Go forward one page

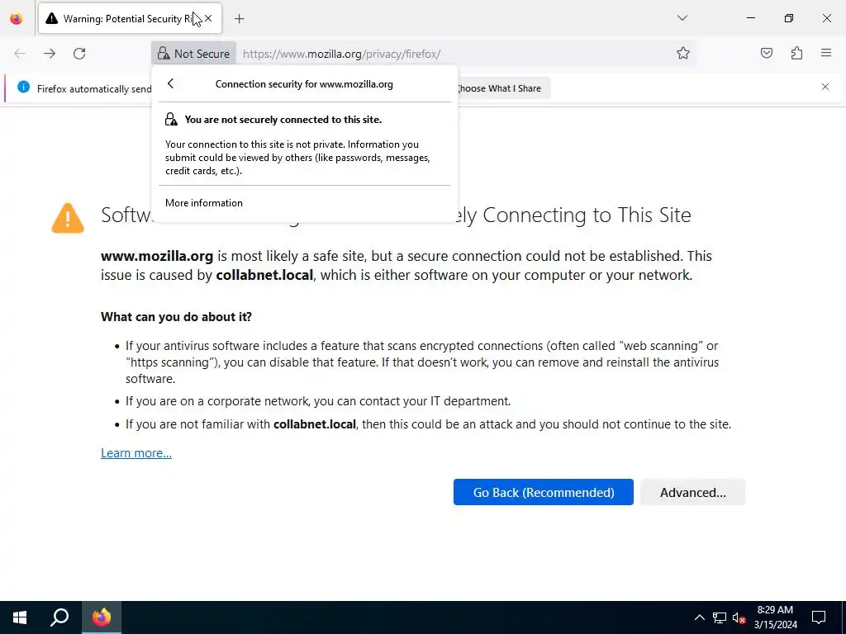click(50, 54)
